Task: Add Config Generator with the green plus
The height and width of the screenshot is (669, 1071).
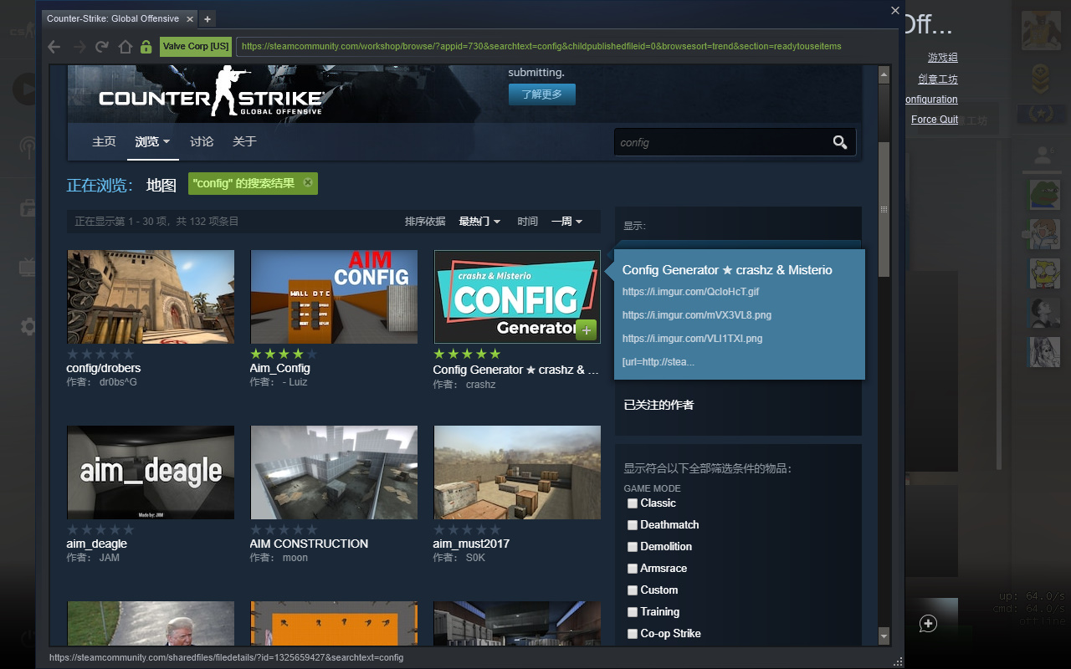Action: click(x=587, y=330)
